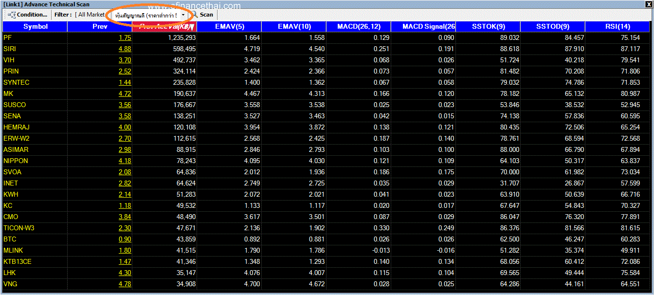Select the SUSCO symbol

click(x=15, y=105)
